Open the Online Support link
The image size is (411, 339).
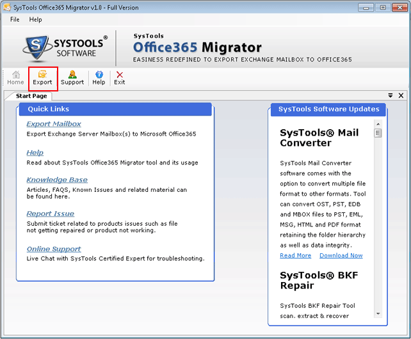[x=54, y=249]
